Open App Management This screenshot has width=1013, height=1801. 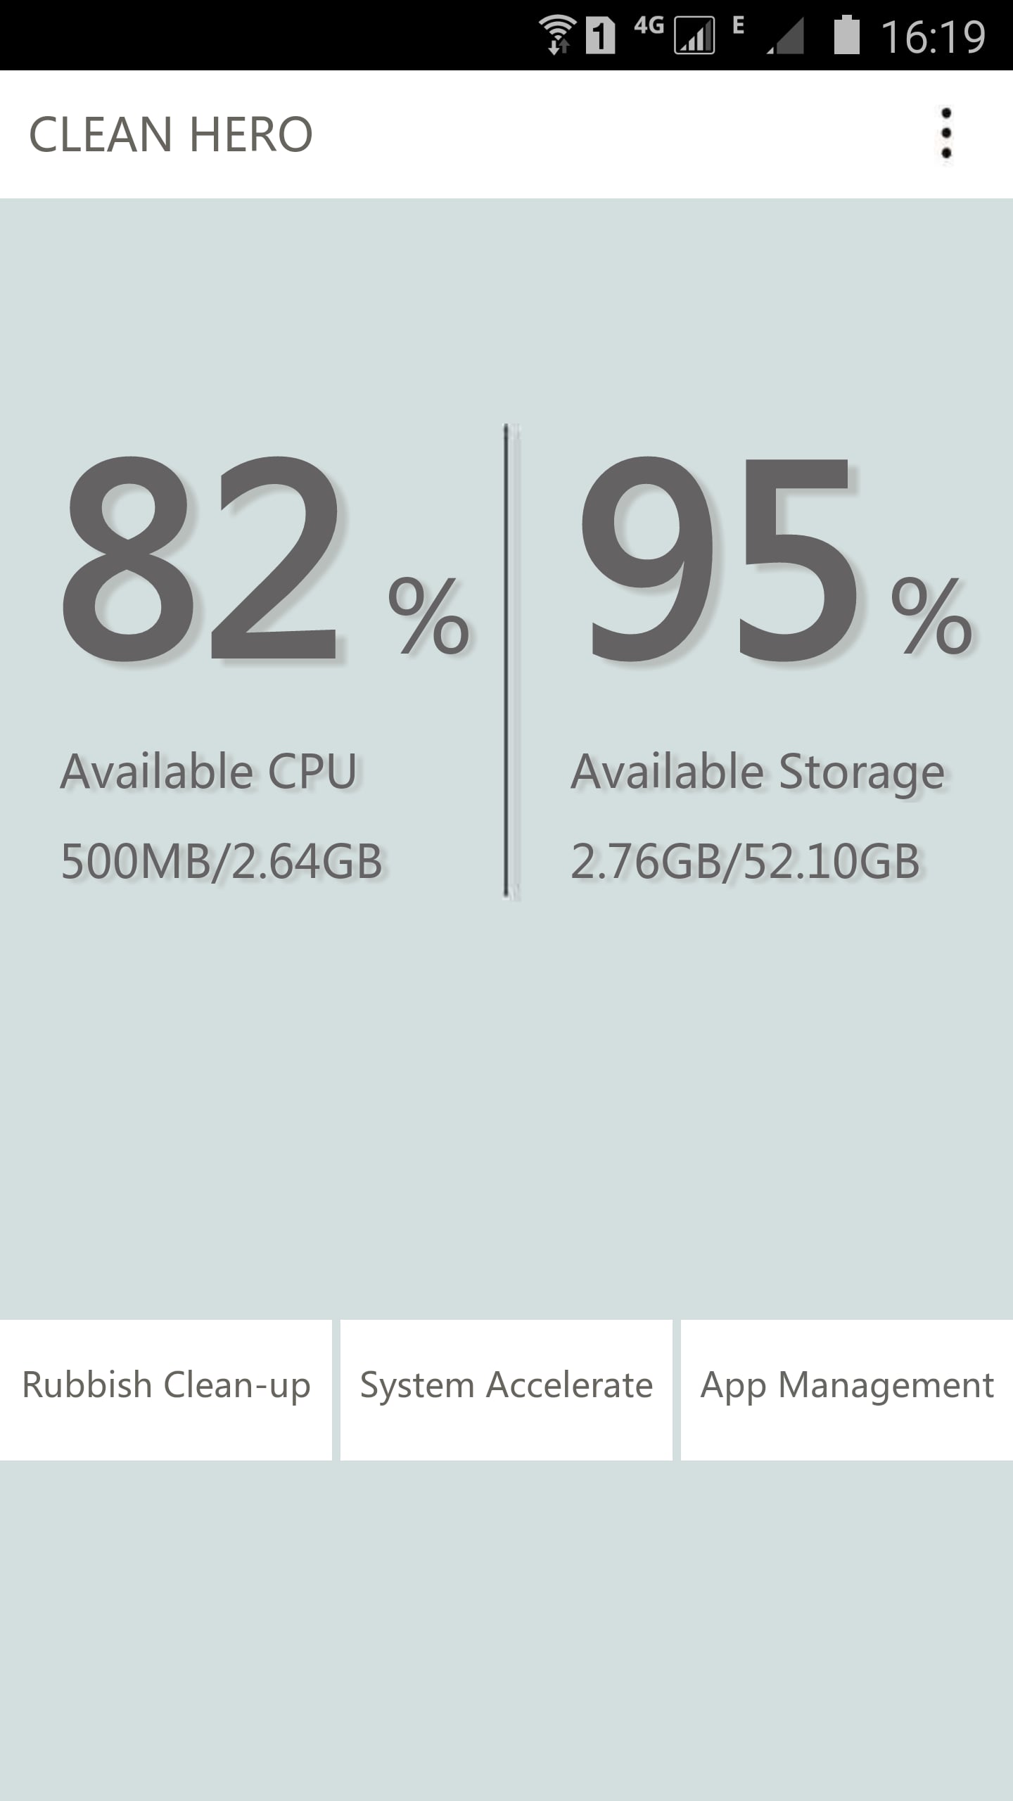[847, 1386]
